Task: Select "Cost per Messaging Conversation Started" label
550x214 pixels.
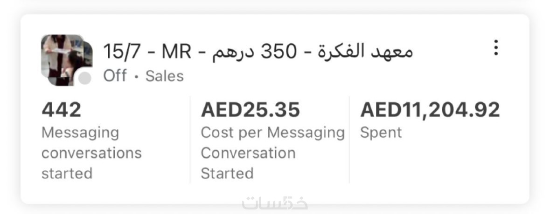Action: coord(272,153)
